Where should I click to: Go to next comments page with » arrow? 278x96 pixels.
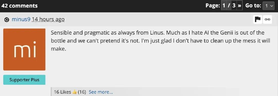pos(240,6)
